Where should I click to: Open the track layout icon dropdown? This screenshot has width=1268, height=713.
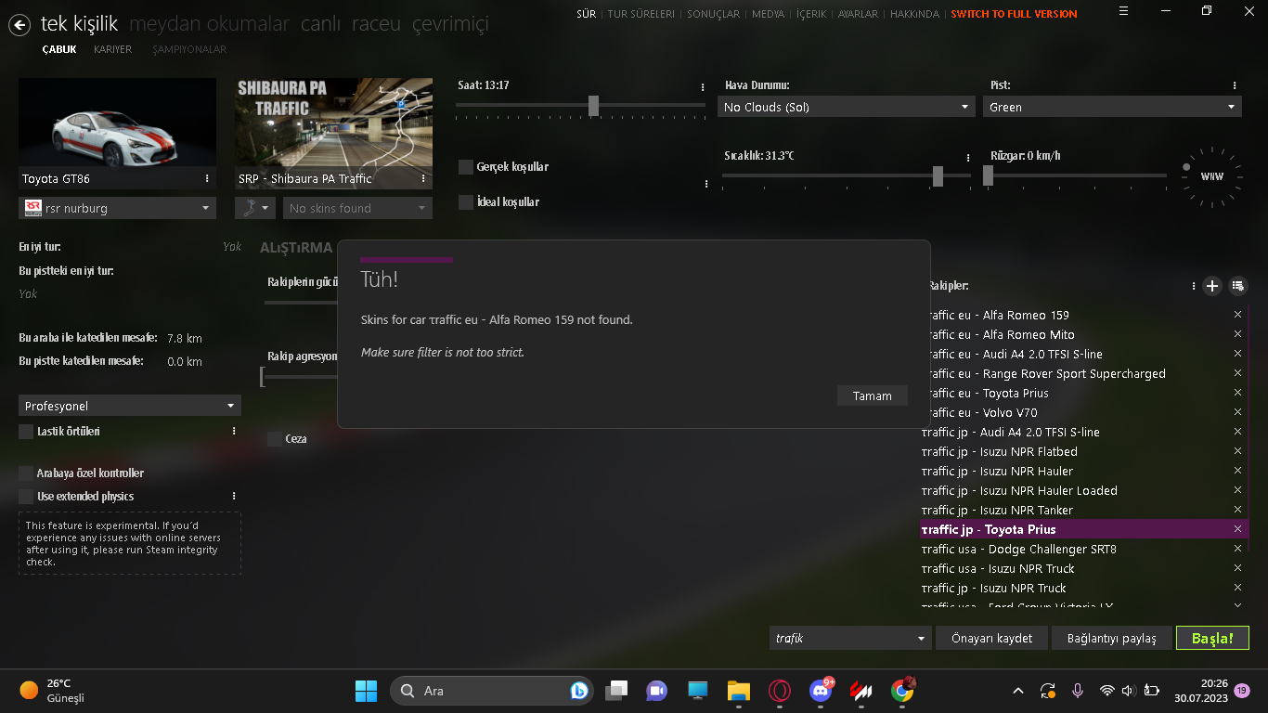(256, 208)
